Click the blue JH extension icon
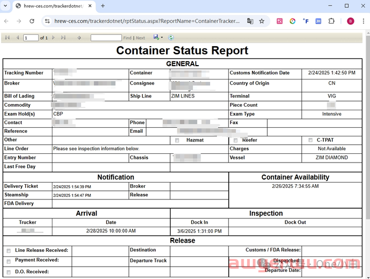Image resolution: width=370 pixels, height=279 pixels. [x=318, y=21]
